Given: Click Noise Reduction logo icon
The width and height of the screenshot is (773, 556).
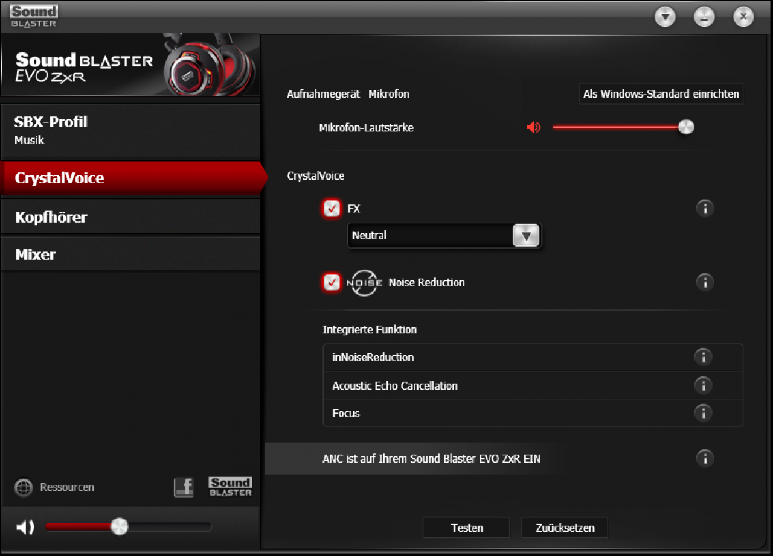Looking at the screenshot, I should point(364,282).
